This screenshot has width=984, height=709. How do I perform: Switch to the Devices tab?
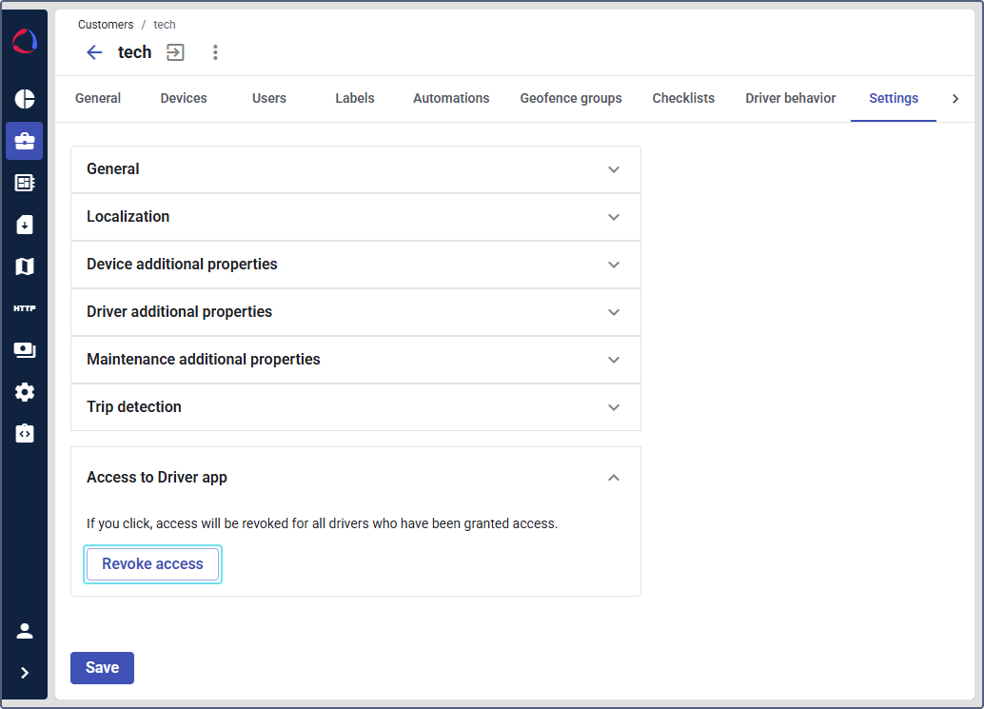click(x=184, y=98)
